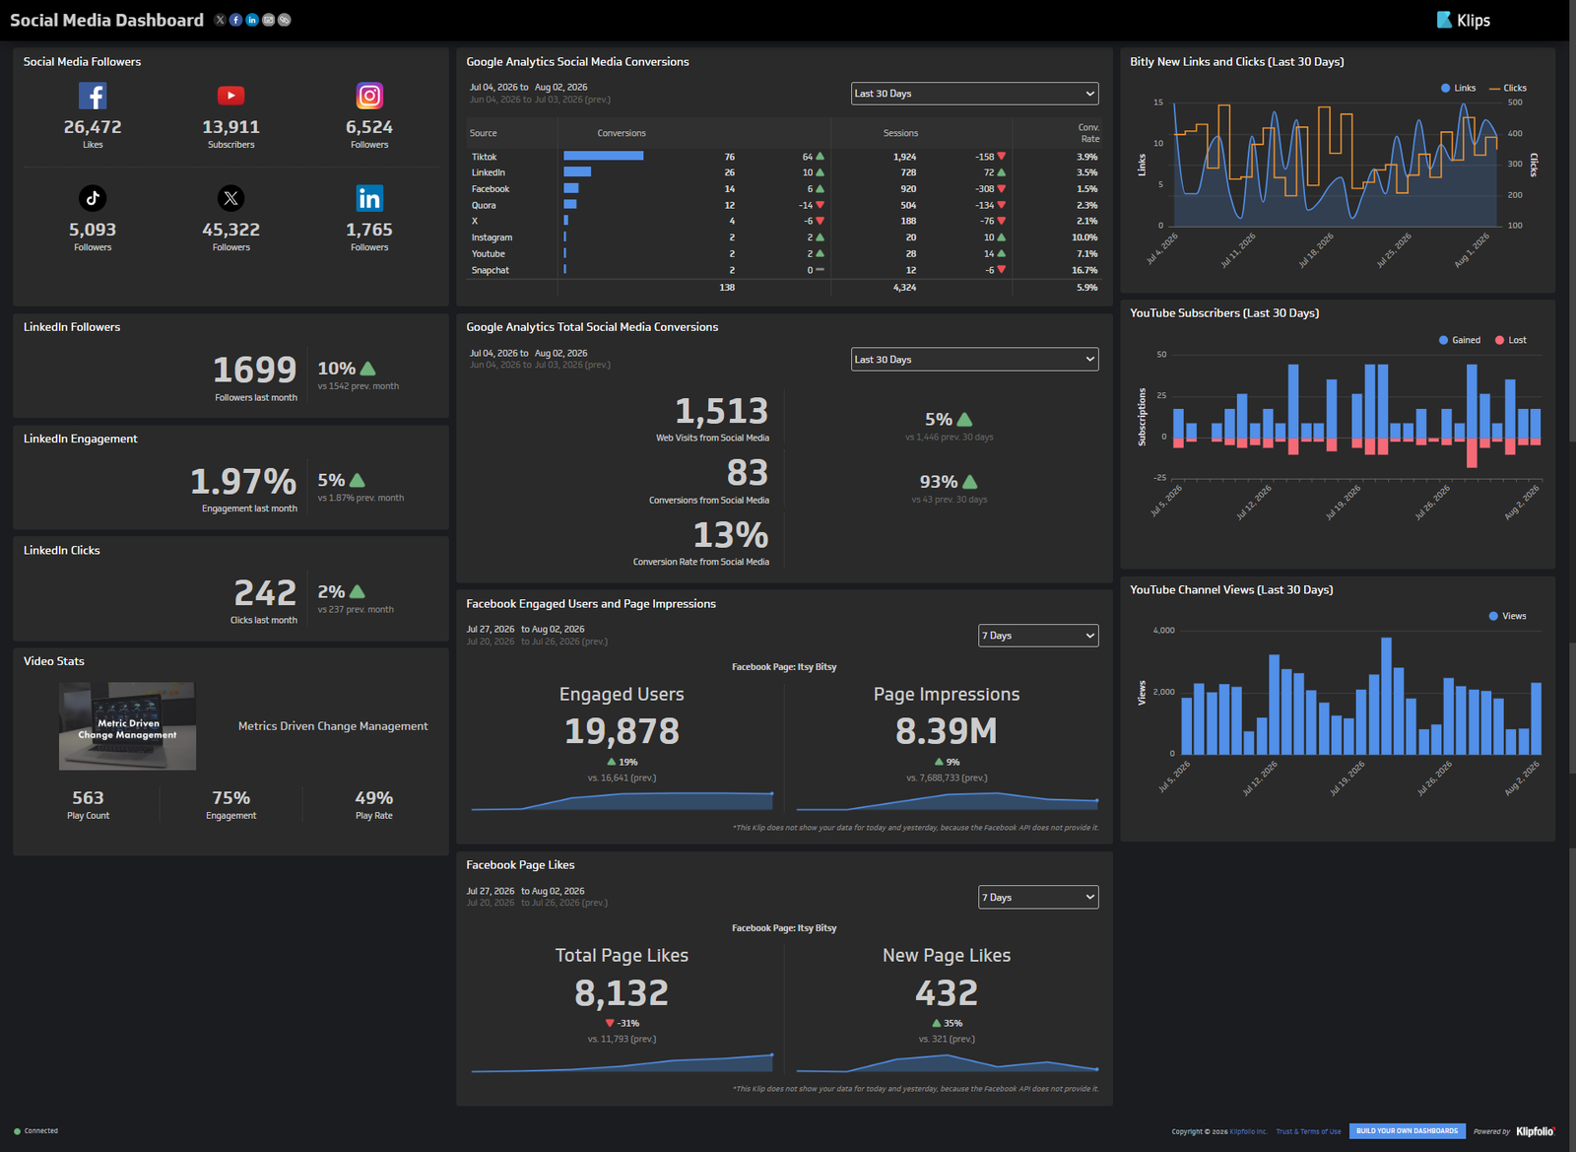The width and height of the screenshot is (1576, 1152).
Task: Select Tiktok row source name
Action: pyautogui.click(x=484, y=157)
